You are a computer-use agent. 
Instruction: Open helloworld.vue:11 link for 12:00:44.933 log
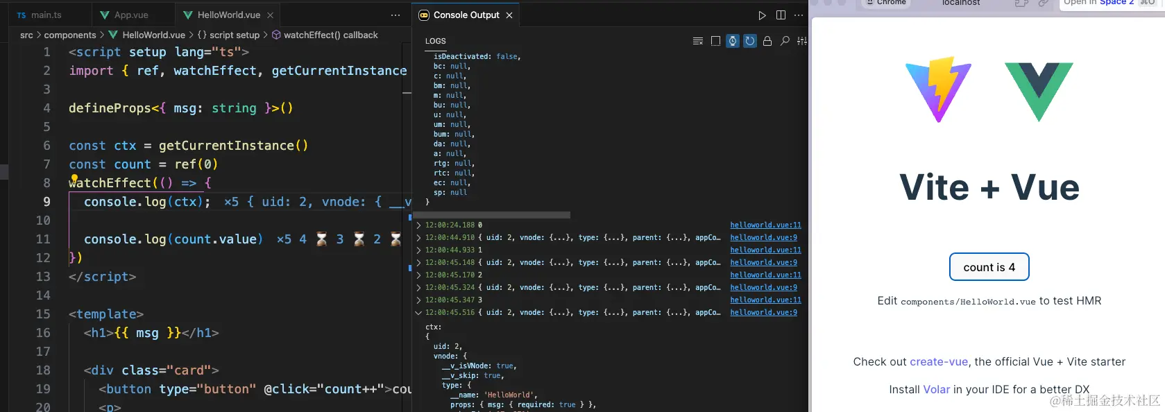pyautogui.click(x=765, y=250)
